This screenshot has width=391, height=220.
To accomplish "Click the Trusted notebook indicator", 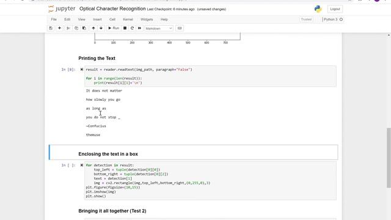I will click(x=306, y=20).
